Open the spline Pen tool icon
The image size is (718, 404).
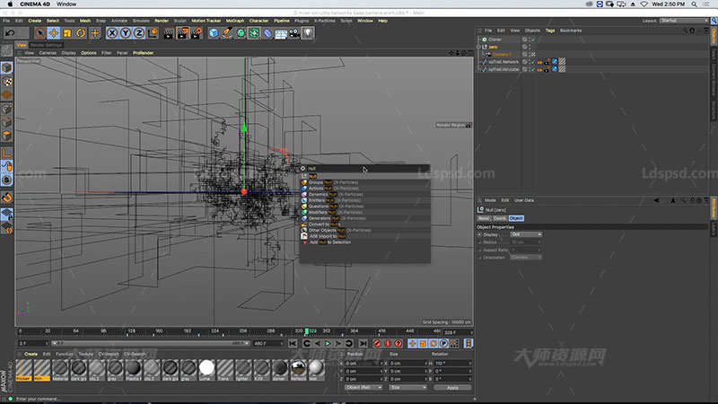coord(227,33)
